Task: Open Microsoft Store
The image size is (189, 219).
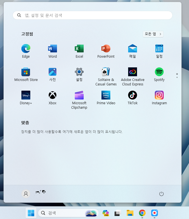Action: (26, 75)
